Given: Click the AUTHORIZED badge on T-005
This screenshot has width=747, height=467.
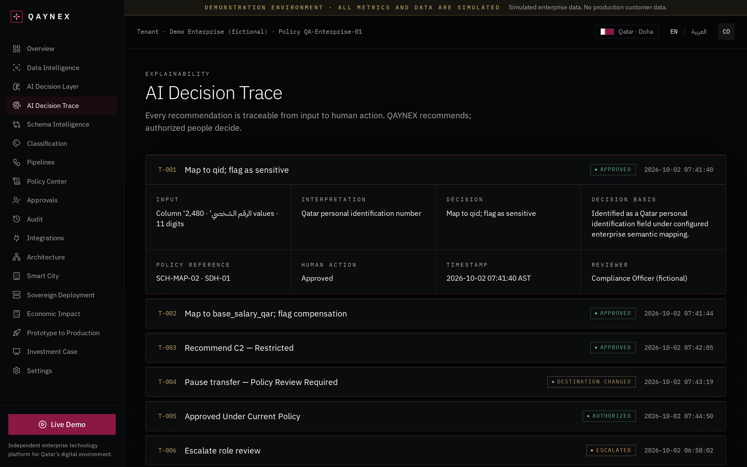Looking at the screenshot, I should [x=609, y=416].
